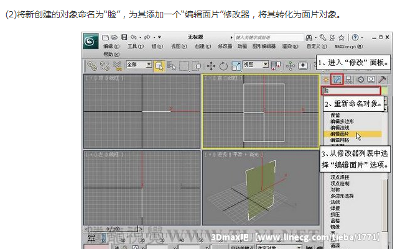Choose 编辑法线 from the modifier list
The width and height of the screenshot is (405, 249).
[340, 127]
